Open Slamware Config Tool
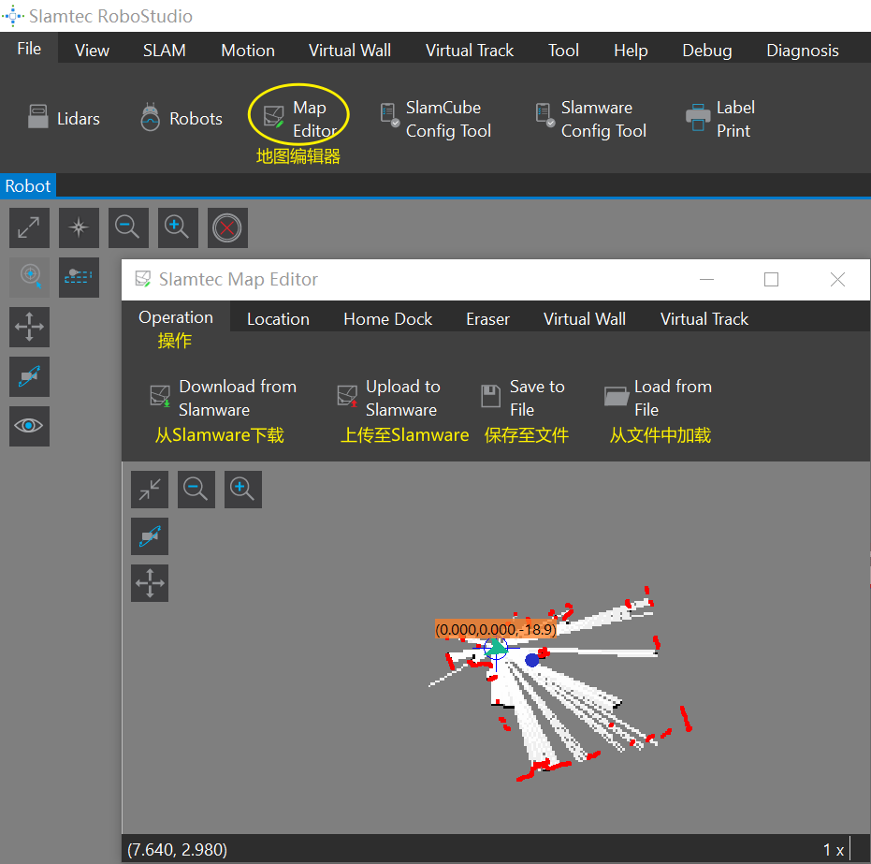Viewport: 871px width, 864px height. pos(591,118)
